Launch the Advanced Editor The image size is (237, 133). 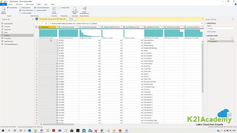75,10
